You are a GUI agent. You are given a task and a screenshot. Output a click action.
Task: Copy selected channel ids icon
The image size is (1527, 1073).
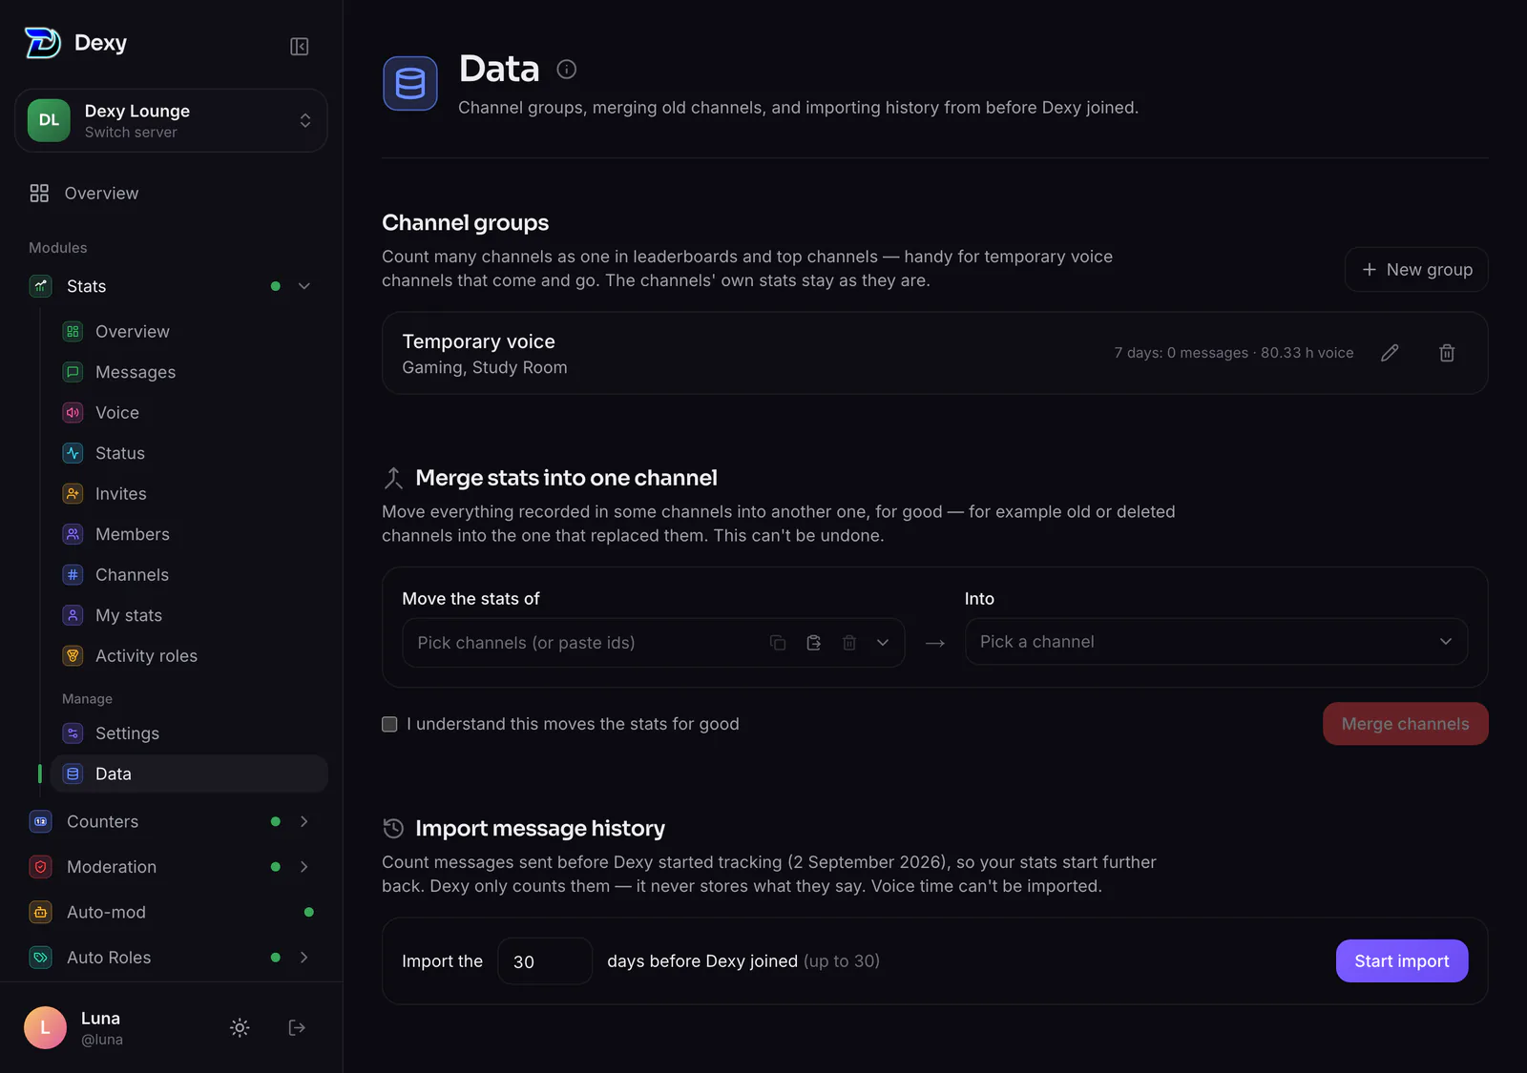tap(778, 643)
